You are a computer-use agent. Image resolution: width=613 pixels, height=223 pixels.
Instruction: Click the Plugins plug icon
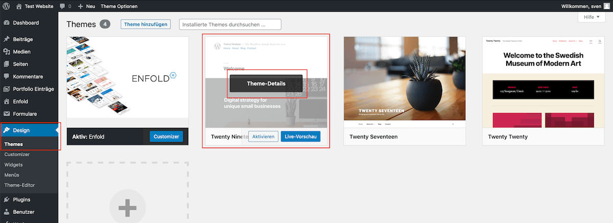click(7, 200)
